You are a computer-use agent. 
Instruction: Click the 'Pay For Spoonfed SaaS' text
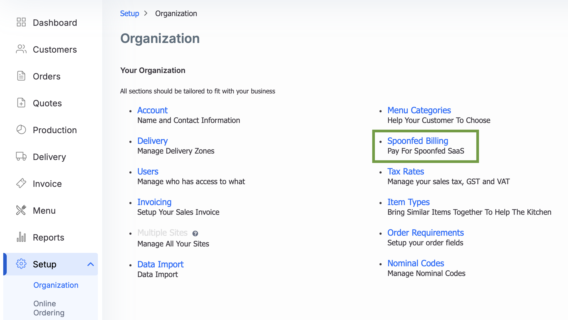426,151
